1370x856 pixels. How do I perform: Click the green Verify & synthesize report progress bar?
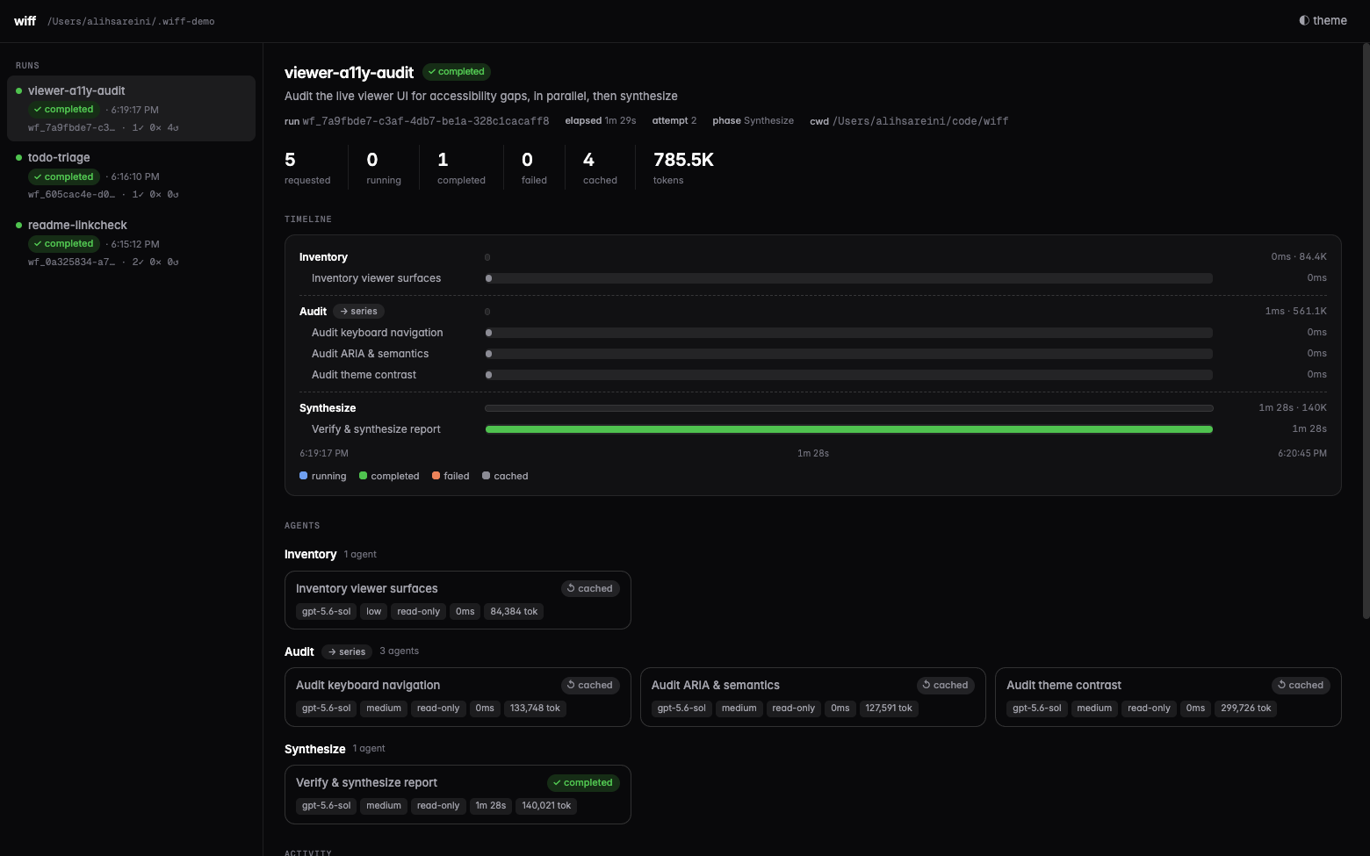click(x=849, y=429)
